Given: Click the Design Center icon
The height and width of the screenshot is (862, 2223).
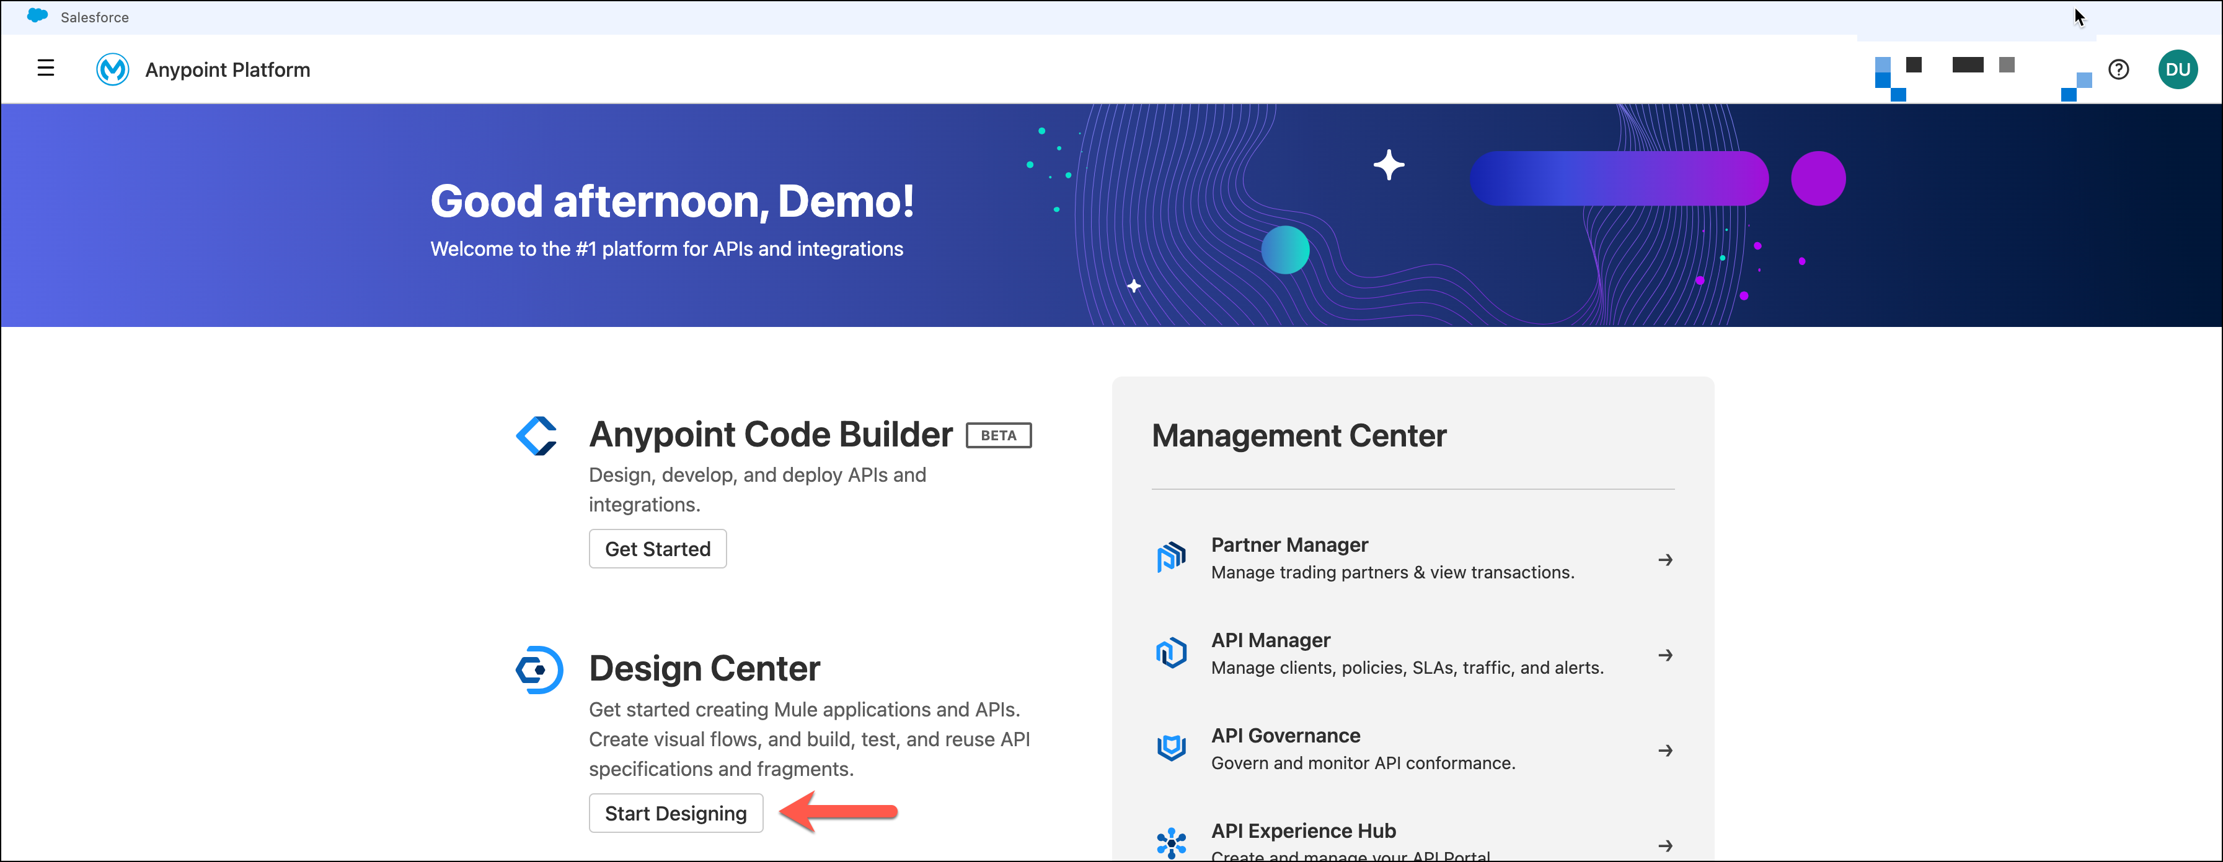Looking at the screenshot, I should tap(539, 670).
